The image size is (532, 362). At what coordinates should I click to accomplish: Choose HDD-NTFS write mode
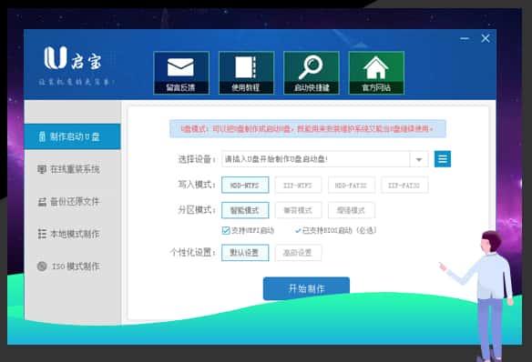pyautogui.click(x=245, y=185)
